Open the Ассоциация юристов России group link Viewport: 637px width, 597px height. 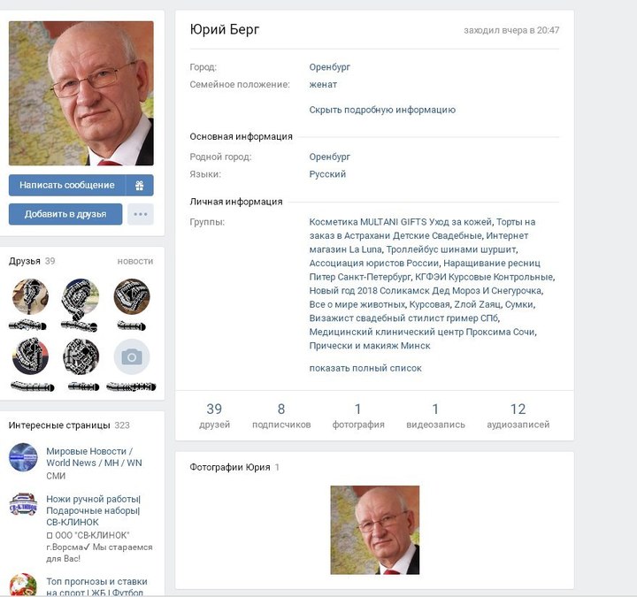pyautogui.click(x=373, y=264)
